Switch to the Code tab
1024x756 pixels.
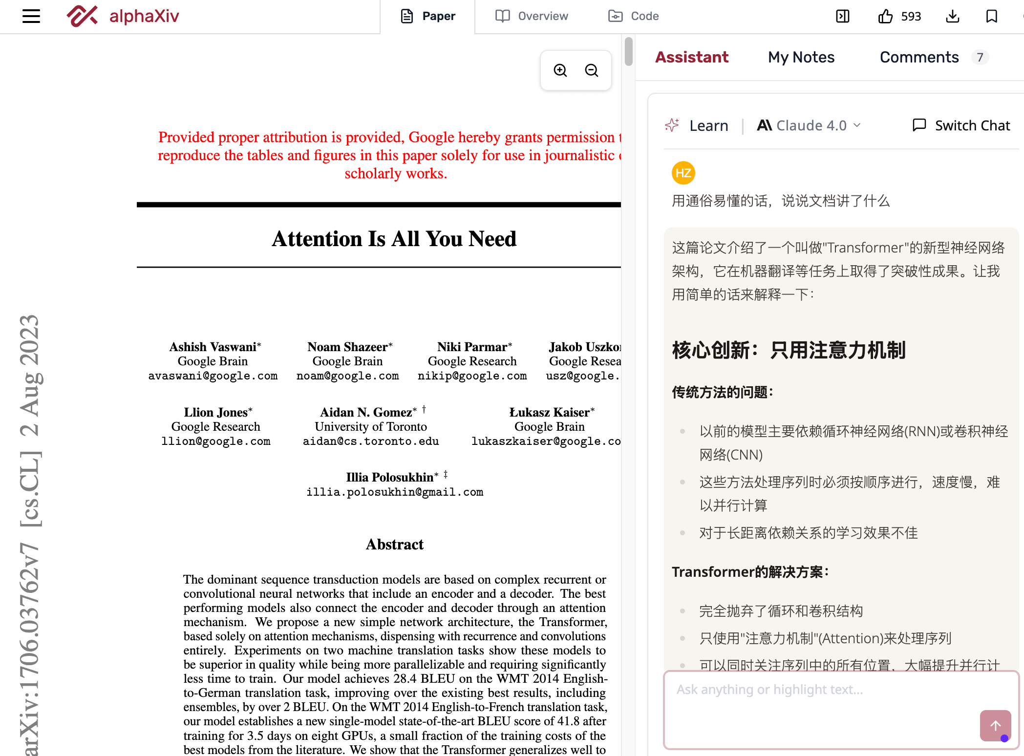634,16
